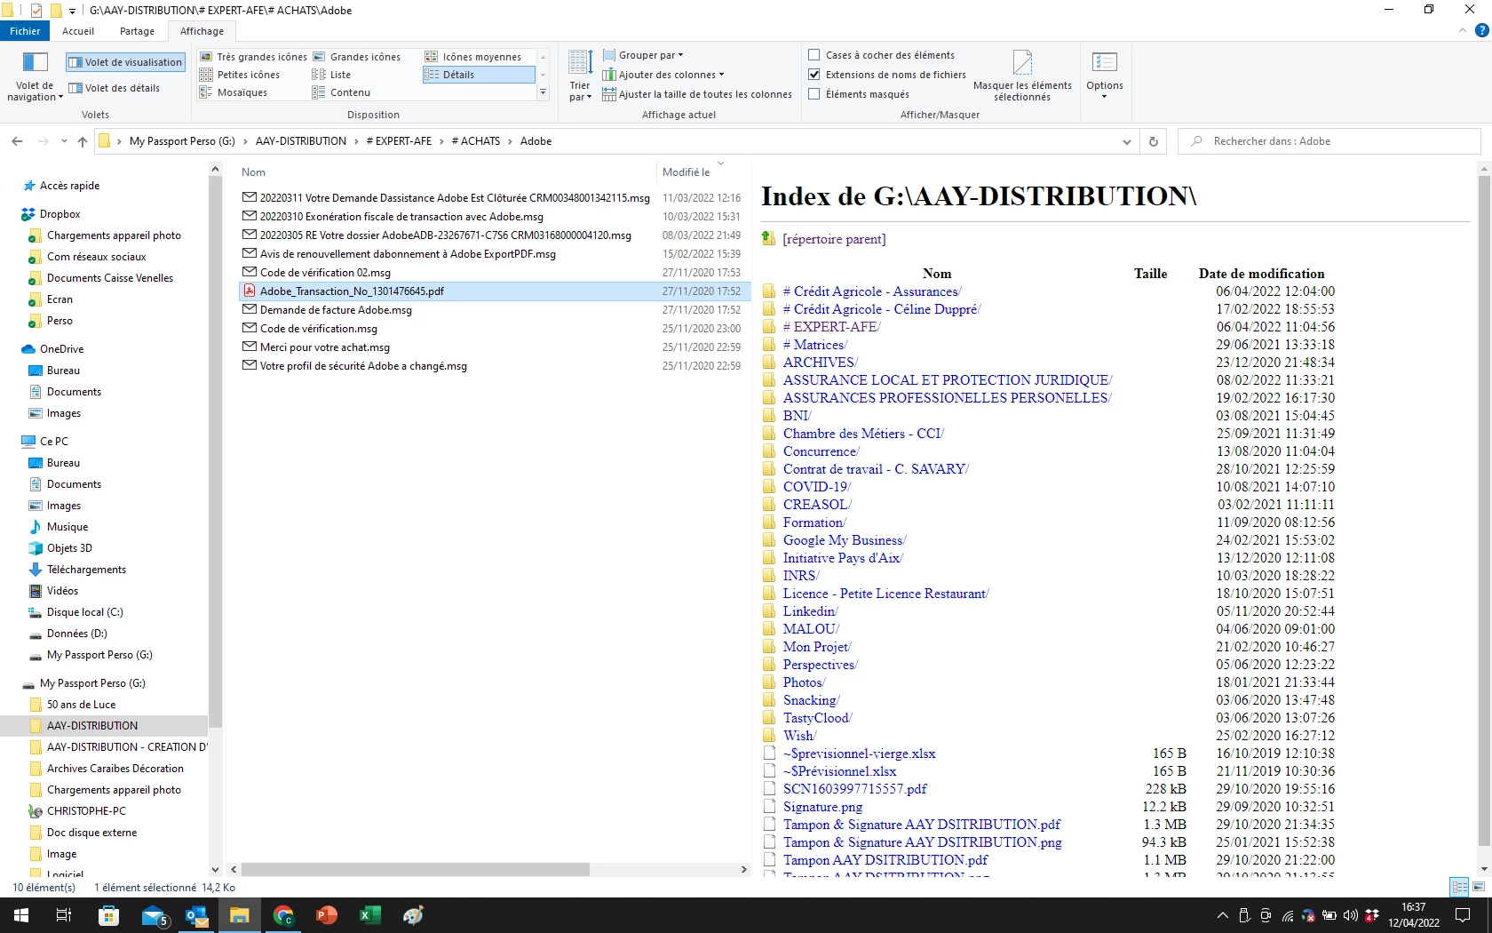Click AAY-DISTRIBUTION in the address path
Screen dimensions: 1492x933
[301, 141]
